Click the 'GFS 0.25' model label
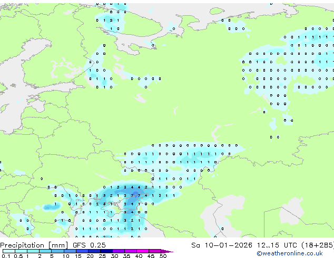The image size is (334, 258). [89, 245]
